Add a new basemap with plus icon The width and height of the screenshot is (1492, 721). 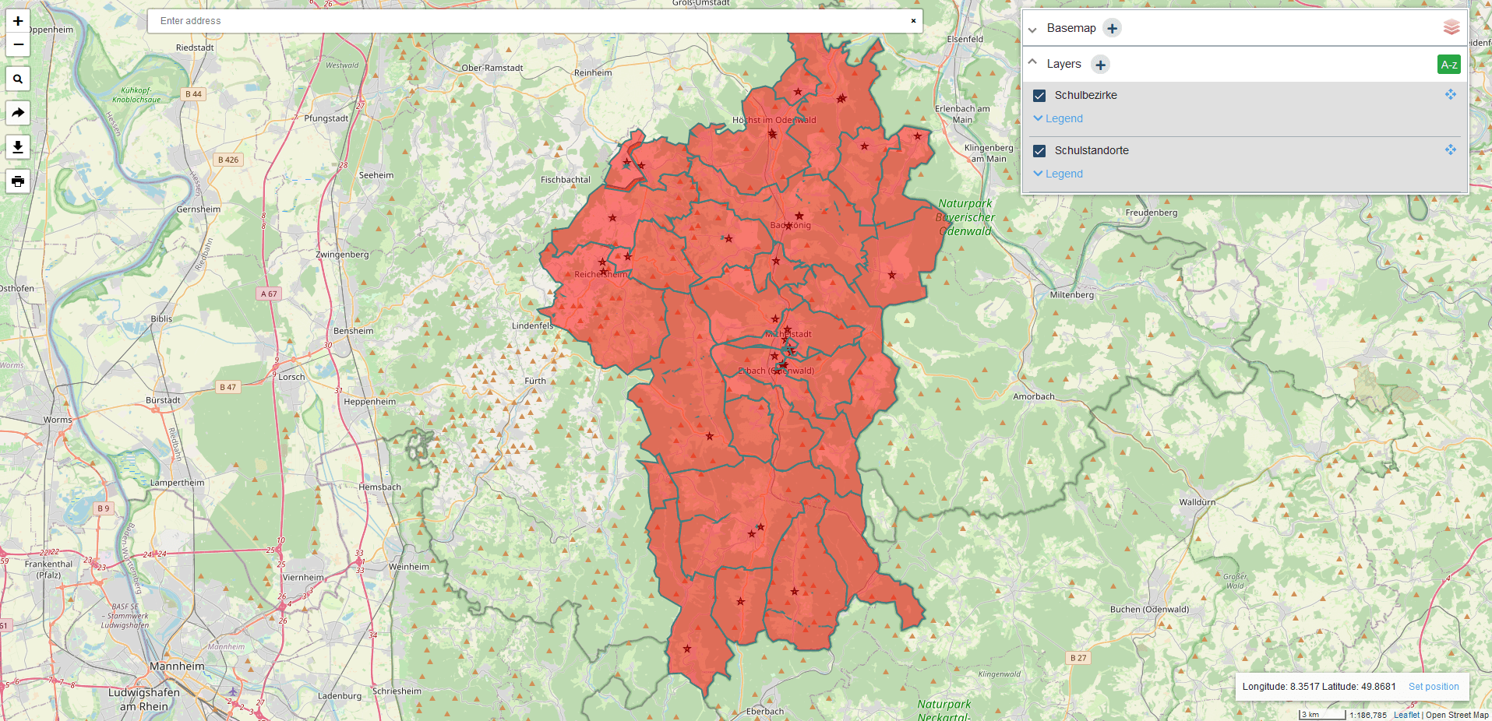pyautogui.click(x=1112, y=29)
